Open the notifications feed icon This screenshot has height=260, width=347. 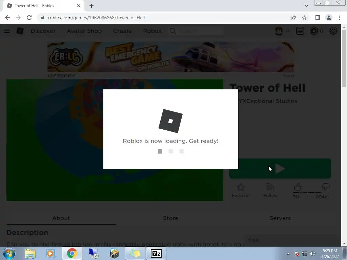(300, 31)
